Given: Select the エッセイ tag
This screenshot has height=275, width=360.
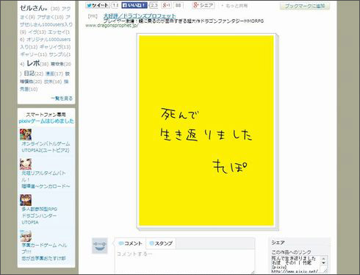Looking at the screenshot, I should 57,32.
